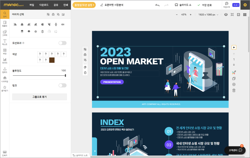The image size is (250, 158).
Task: Align selected objects to the left
Action: 15,24
